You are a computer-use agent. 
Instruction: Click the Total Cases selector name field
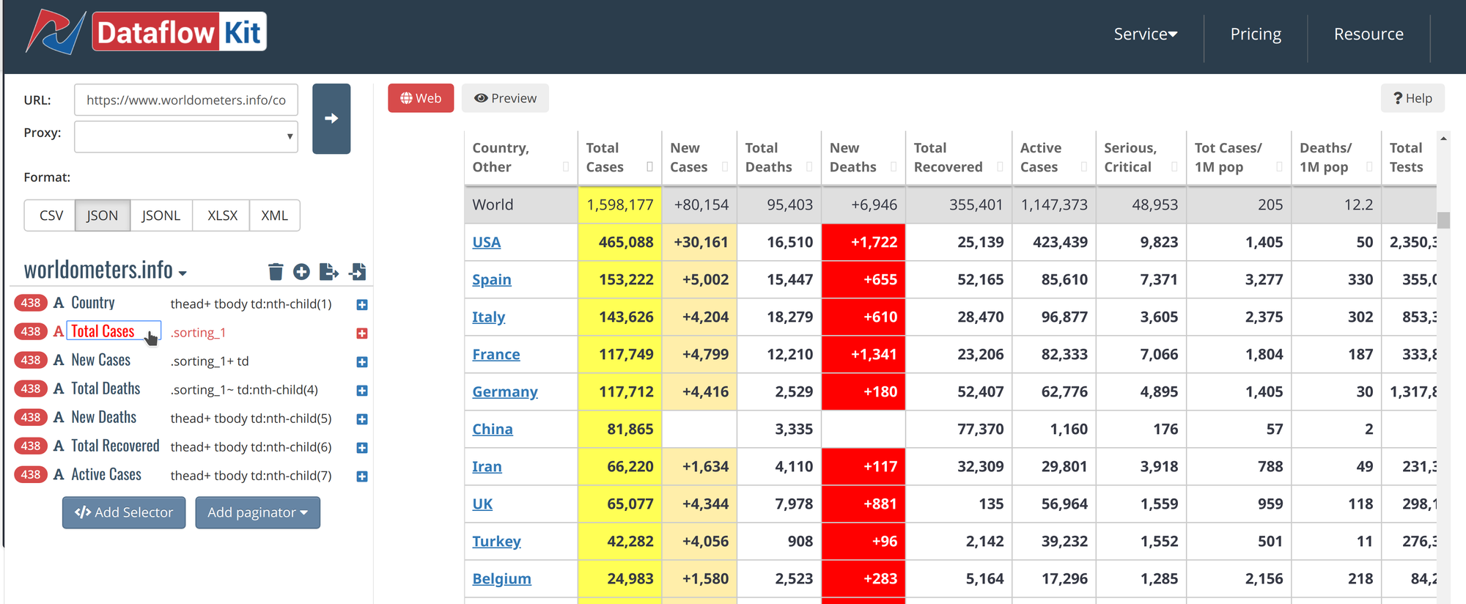coord(114,331)
